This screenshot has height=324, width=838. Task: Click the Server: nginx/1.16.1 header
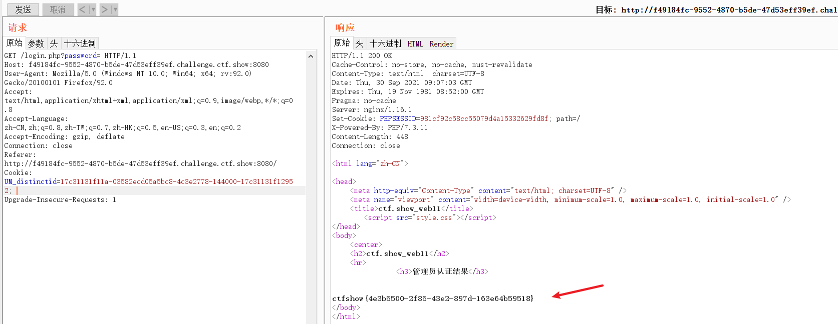(x=372, y=109)
